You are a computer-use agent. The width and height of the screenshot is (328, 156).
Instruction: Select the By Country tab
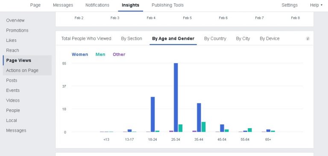point(215,38)
